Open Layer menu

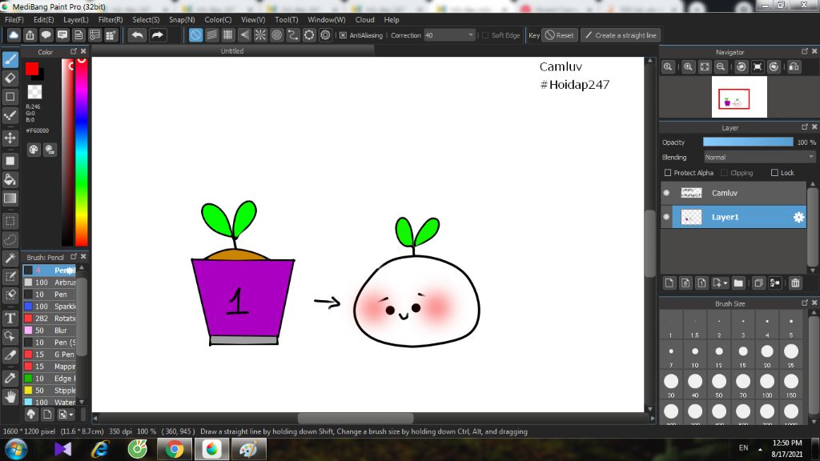76,19
